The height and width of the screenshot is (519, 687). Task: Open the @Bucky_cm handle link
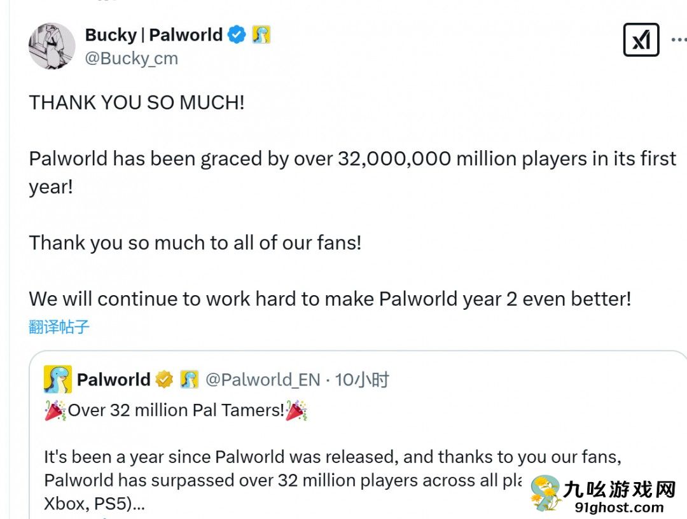(131, 59)
